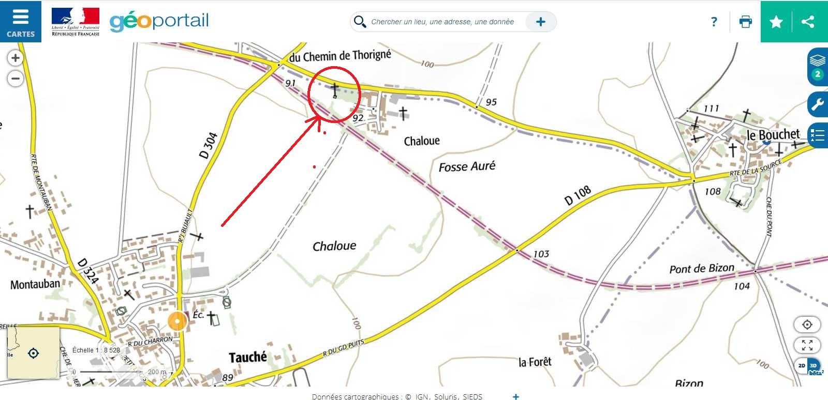Expand map data attributions plus
828x400 pixels.
515,396
